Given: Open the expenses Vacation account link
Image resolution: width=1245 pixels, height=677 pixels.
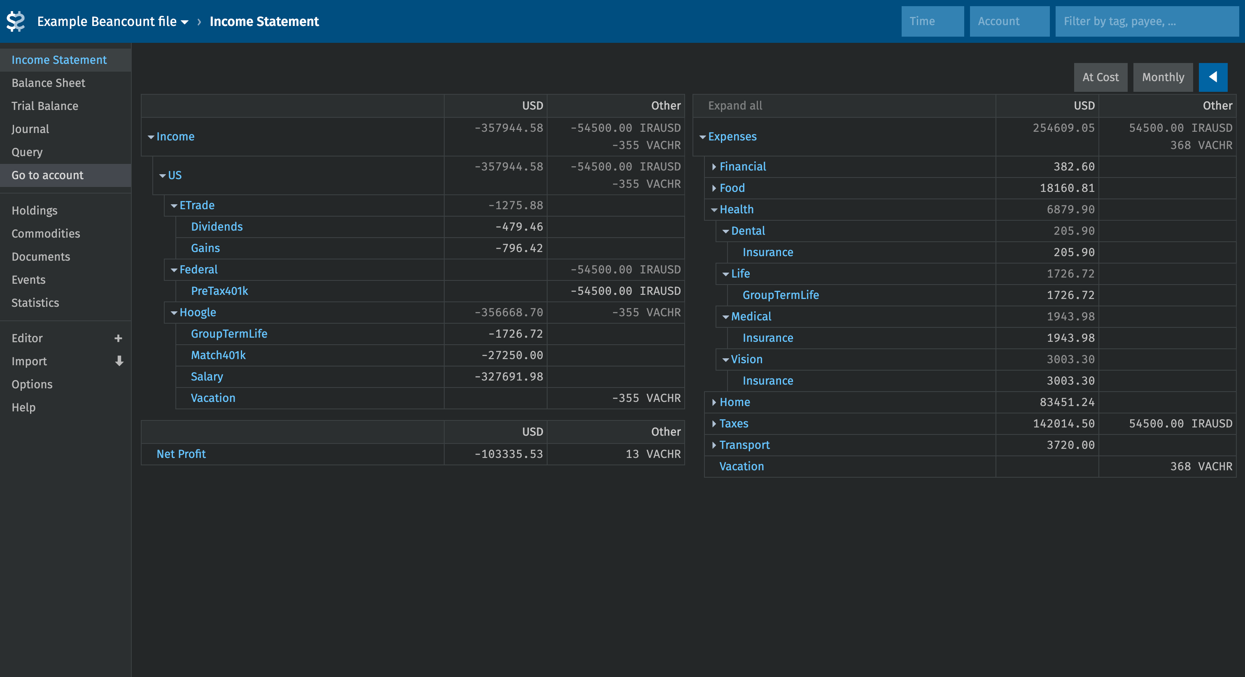Looking at the screenshot, I should click(741, 467).
